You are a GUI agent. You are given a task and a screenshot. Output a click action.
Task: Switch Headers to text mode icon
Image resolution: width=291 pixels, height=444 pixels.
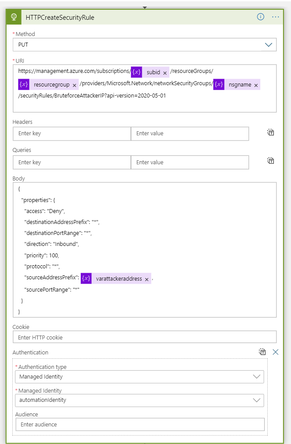click(x=271, y=132)
